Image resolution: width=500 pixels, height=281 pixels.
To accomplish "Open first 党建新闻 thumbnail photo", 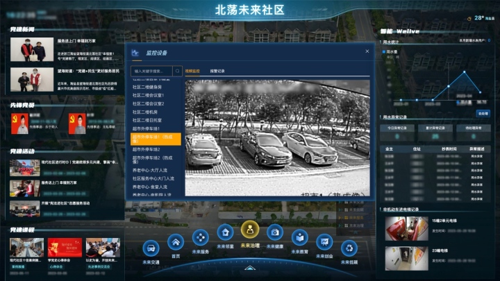I will (x=32, y=49).
